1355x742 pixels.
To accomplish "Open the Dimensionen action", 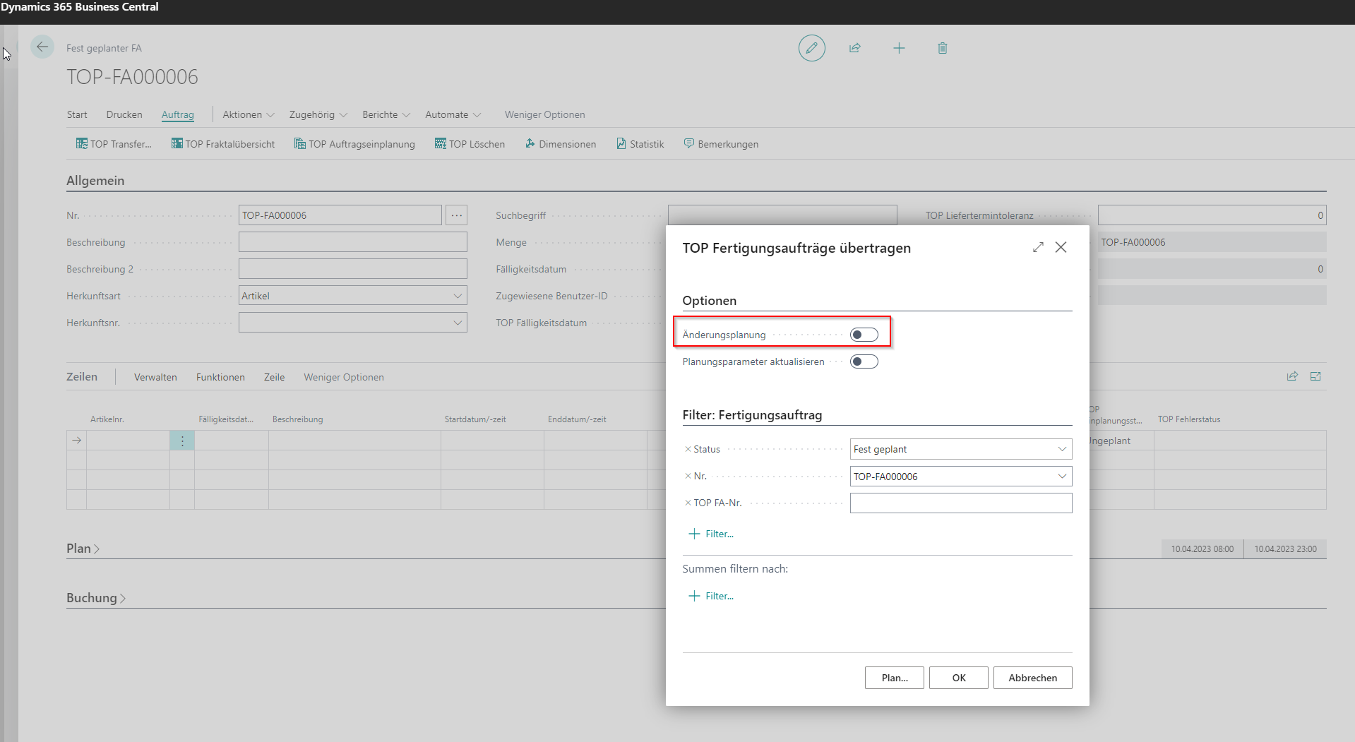I will [561, 144].
